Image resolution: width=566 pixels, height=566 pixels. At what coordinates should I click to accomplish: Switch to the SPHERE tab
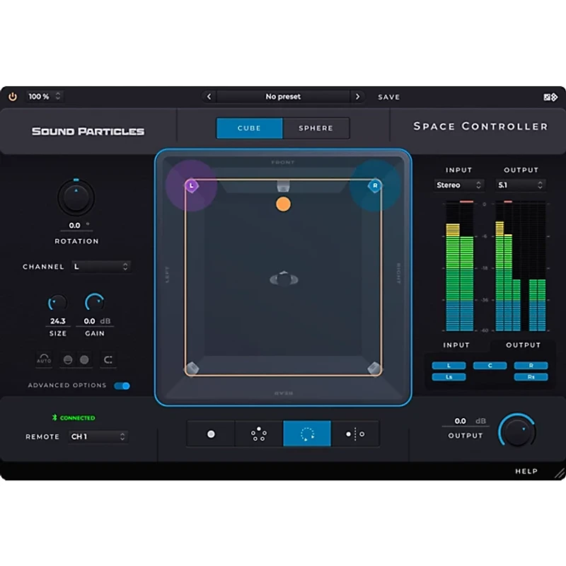pos(316,128)
